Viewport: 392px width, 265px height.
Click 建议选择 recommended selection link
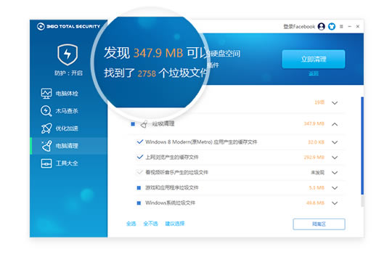175,224
